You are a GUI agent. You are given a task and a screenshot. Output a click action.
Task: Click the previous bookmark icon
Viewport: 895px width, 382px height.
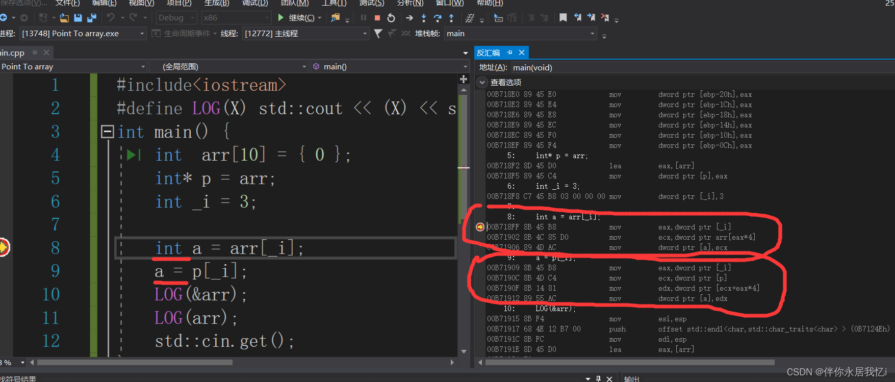(x=577, y=17)
